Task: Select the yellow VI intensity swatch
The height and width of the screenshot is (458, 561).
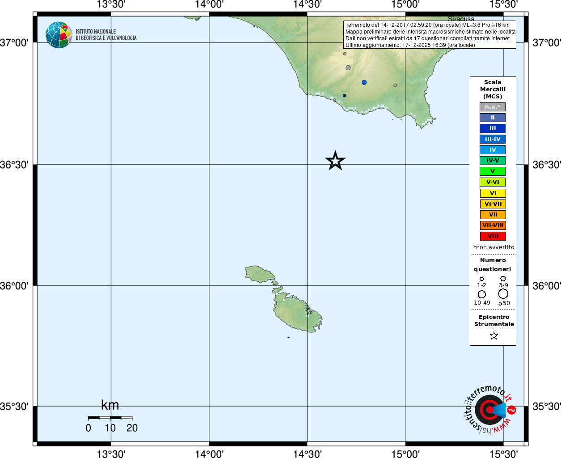Action: click(x=493, y=193)
